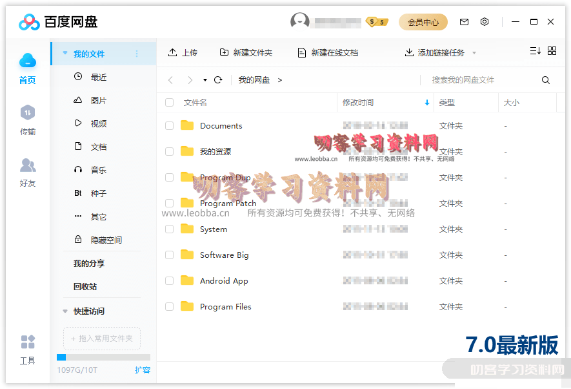Click the sort order icon

pos(535,51)
